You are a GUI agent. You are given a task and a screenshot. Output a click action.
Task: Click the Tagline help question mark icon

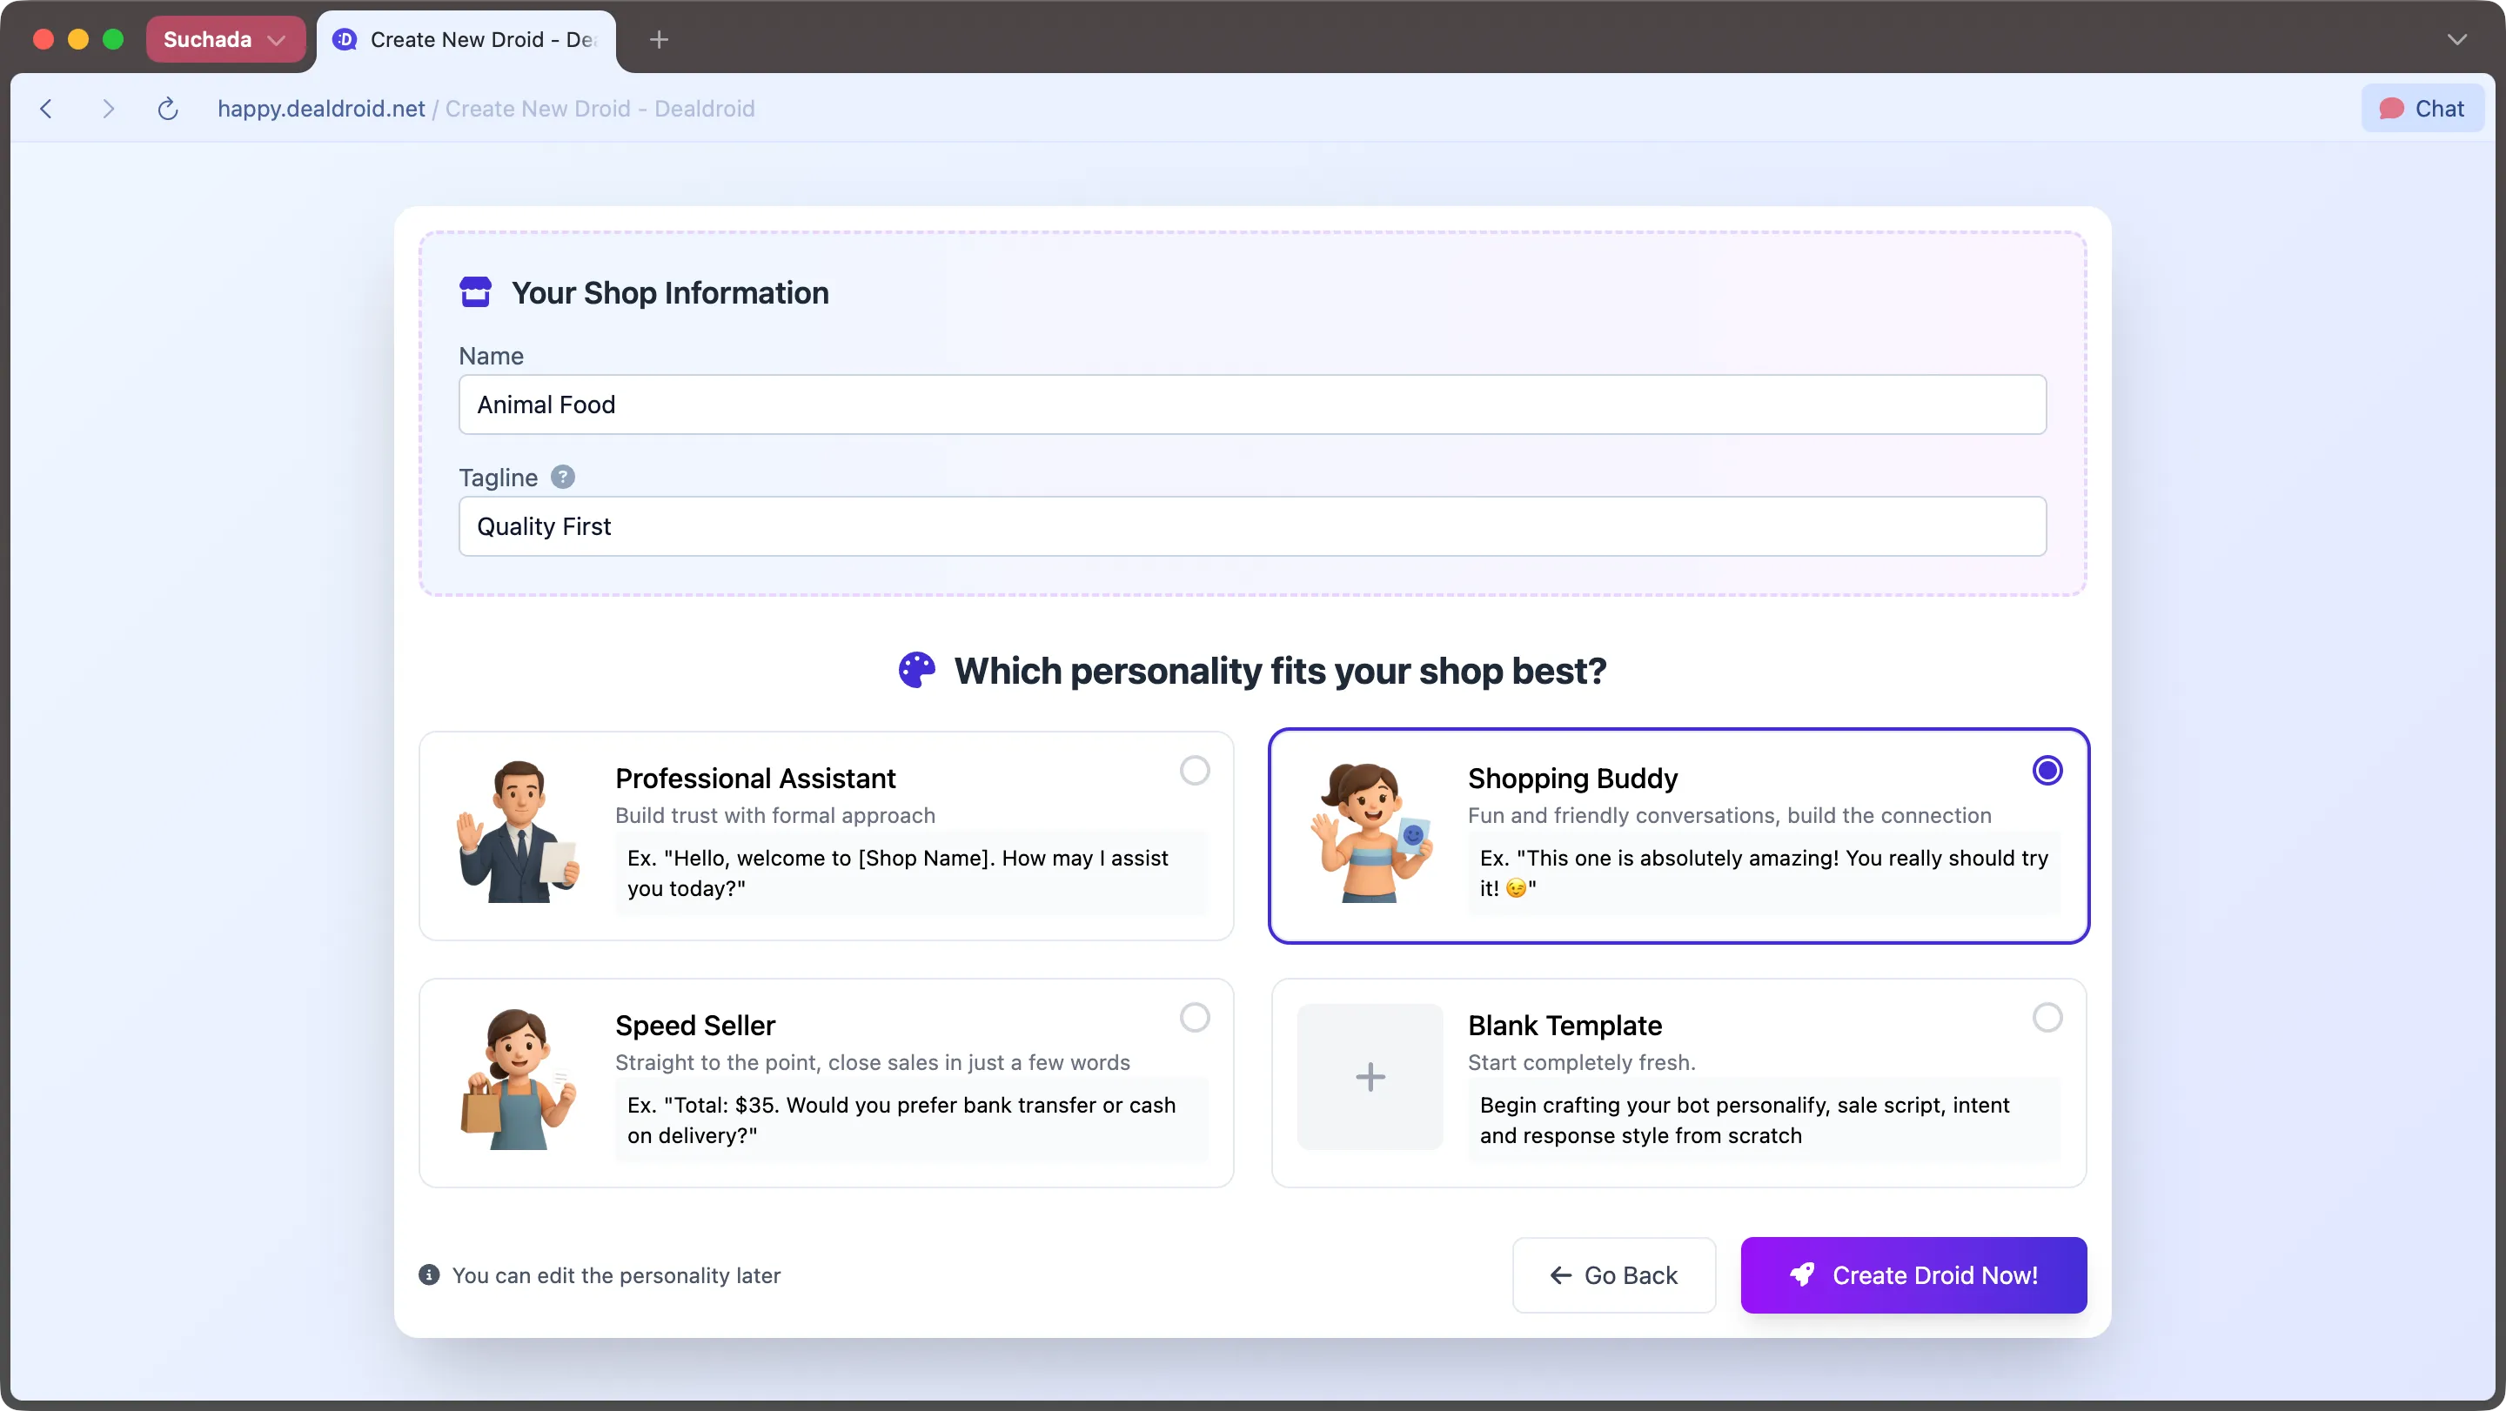click(x=562, y=478)
